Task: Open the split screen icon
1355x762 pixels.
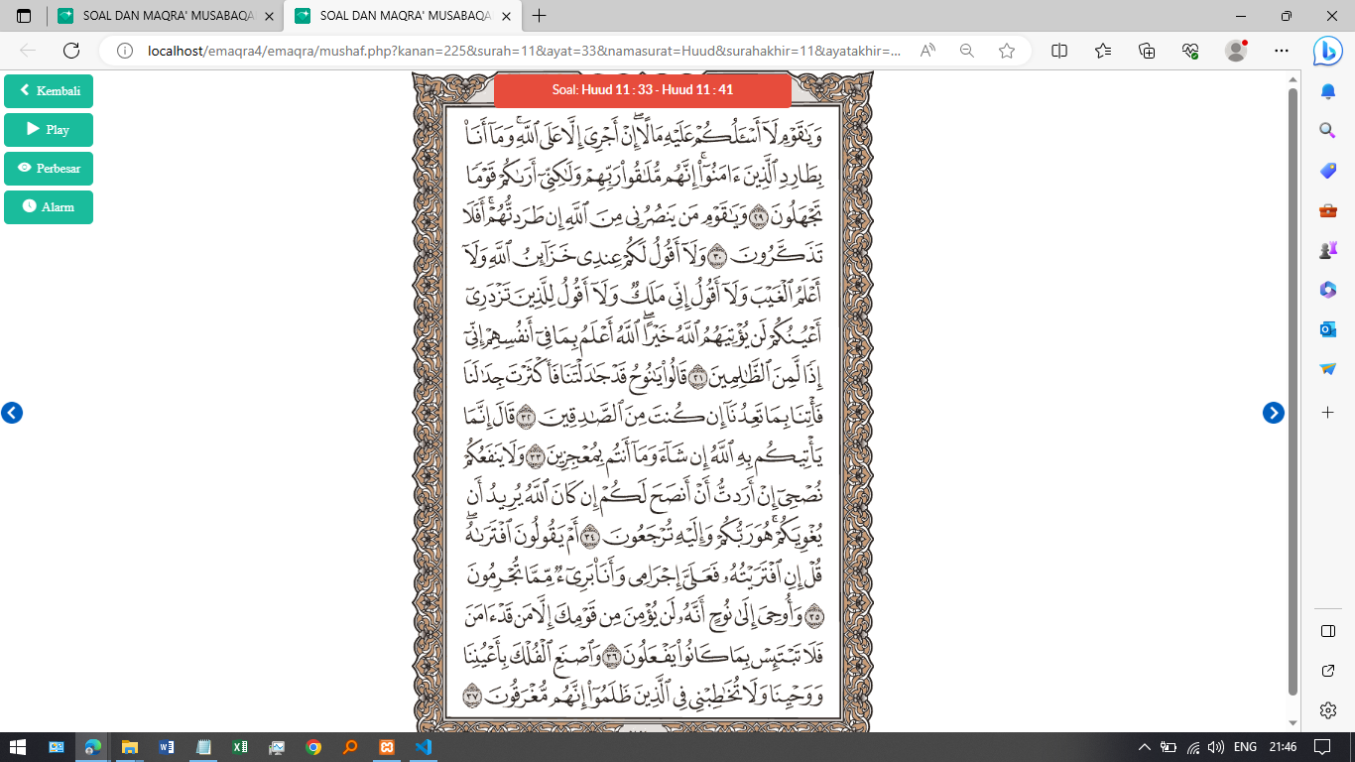Action: coord(1059,51)
